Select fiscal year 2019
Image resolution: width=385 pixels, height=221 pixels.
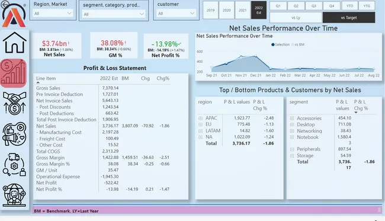(x=210, y=10)
